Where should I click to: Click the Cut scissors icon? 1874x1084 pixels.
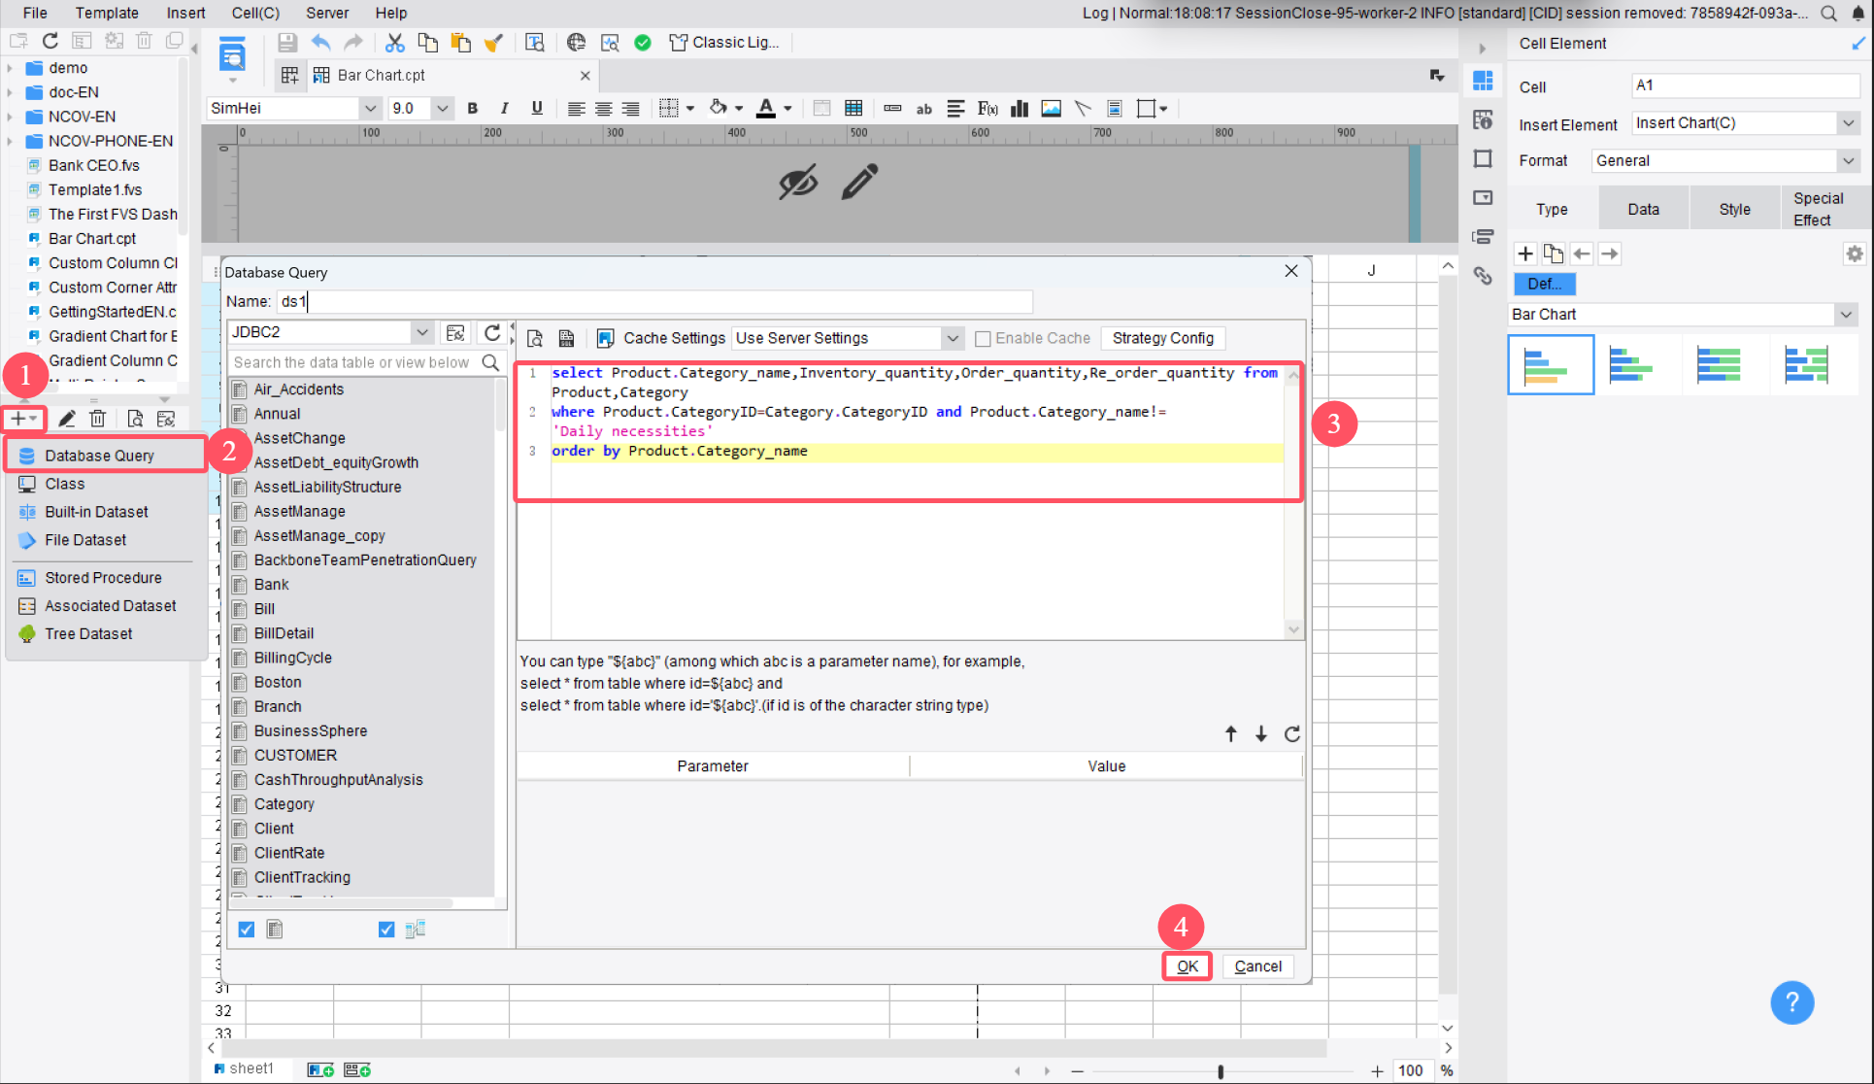(394, 43)
